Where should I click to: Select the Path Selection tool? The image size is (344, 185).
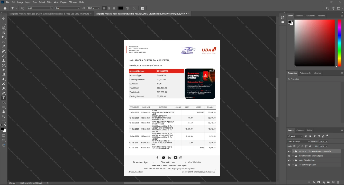(4, 102)
